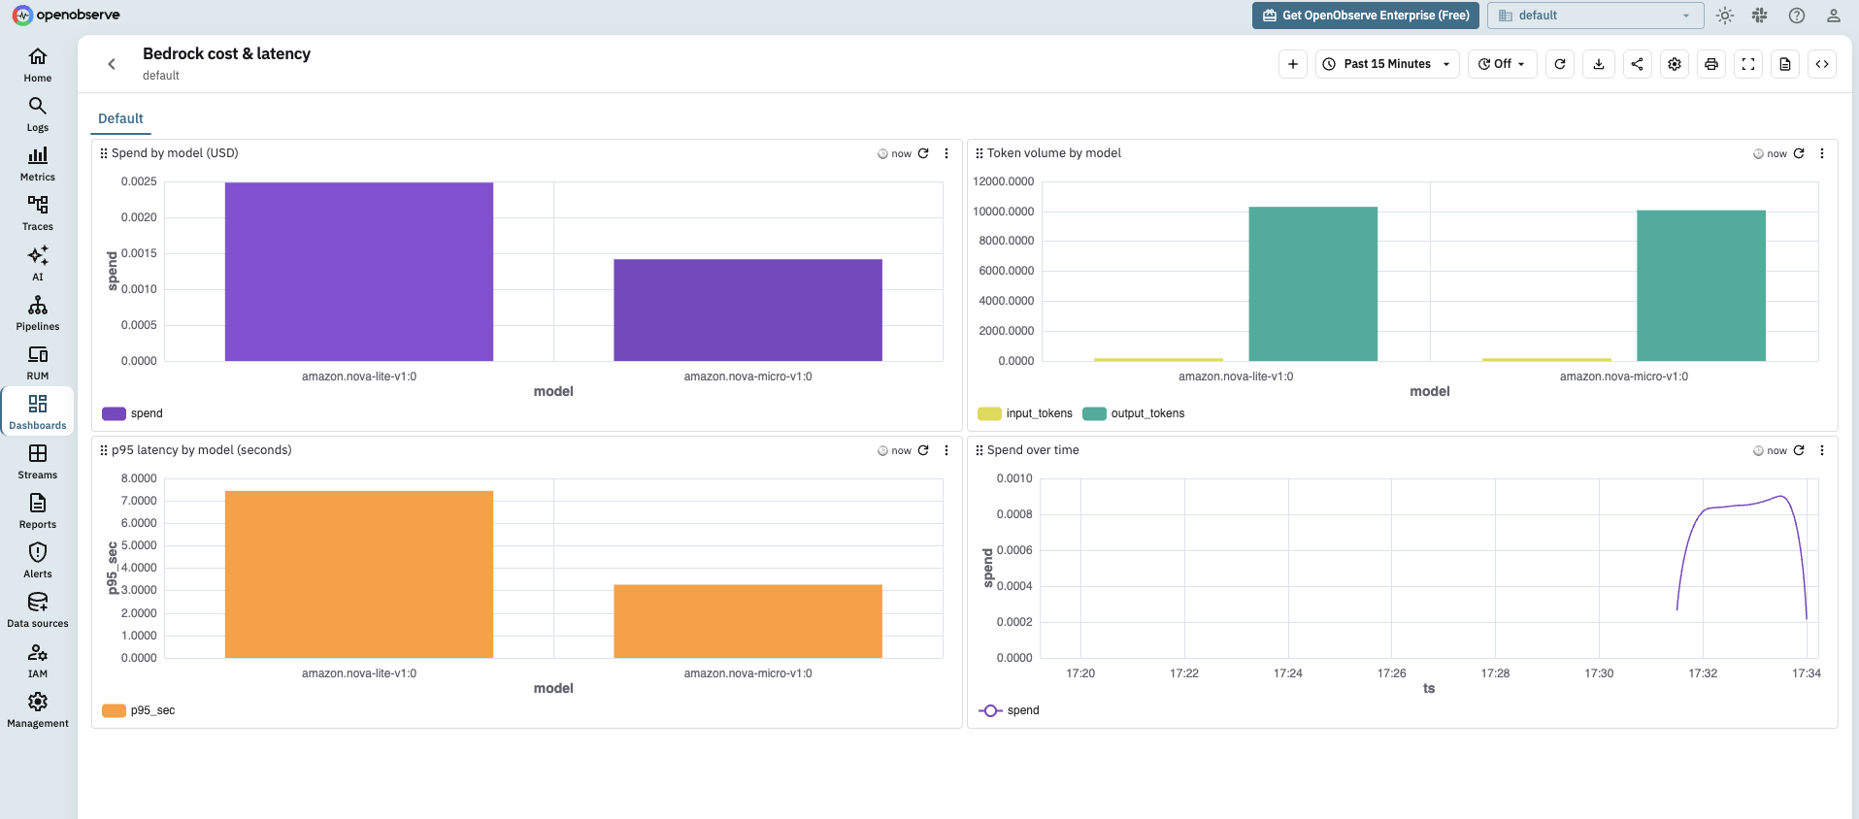Open the Home page in sidebar
The image size is (1859, 819).
coord(38,65)
